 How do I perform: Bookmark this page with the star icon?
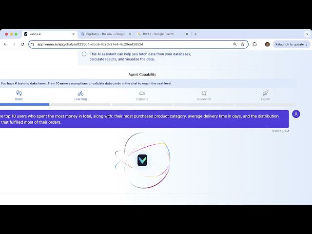click(243, 44)
